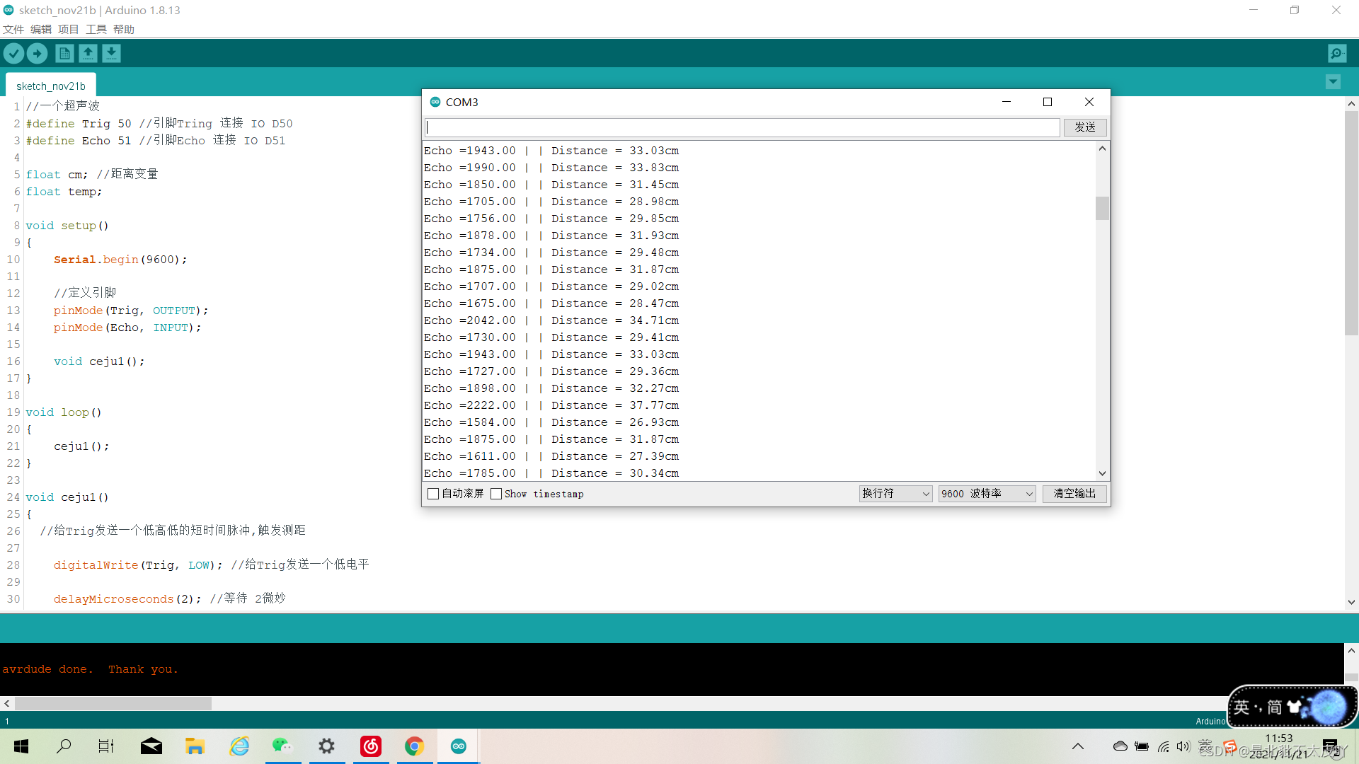
Task: Click the 清空输出 clear output button
Action: pos(1074,494)
